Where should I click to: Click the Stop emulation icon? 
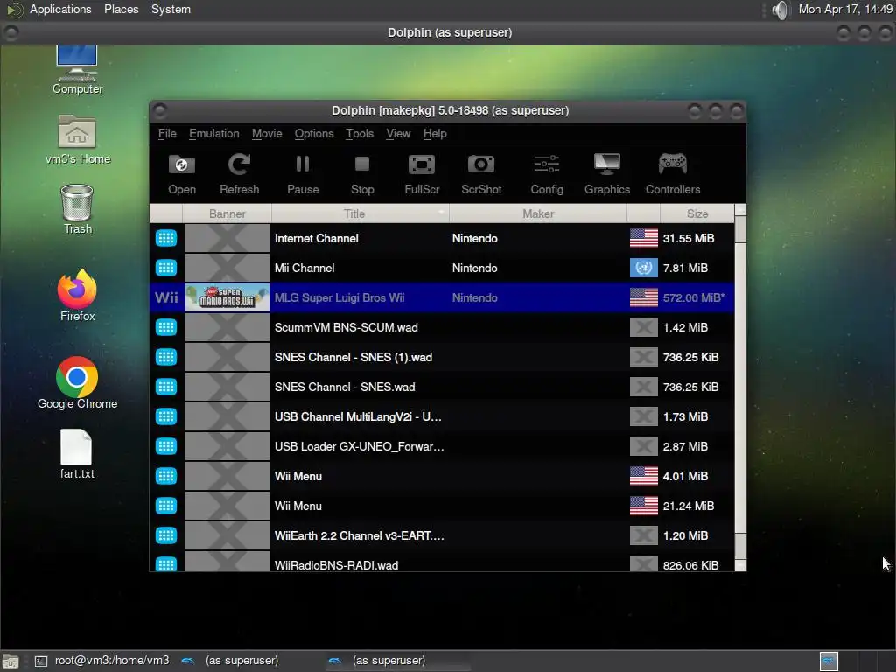[x=362, y=174]
